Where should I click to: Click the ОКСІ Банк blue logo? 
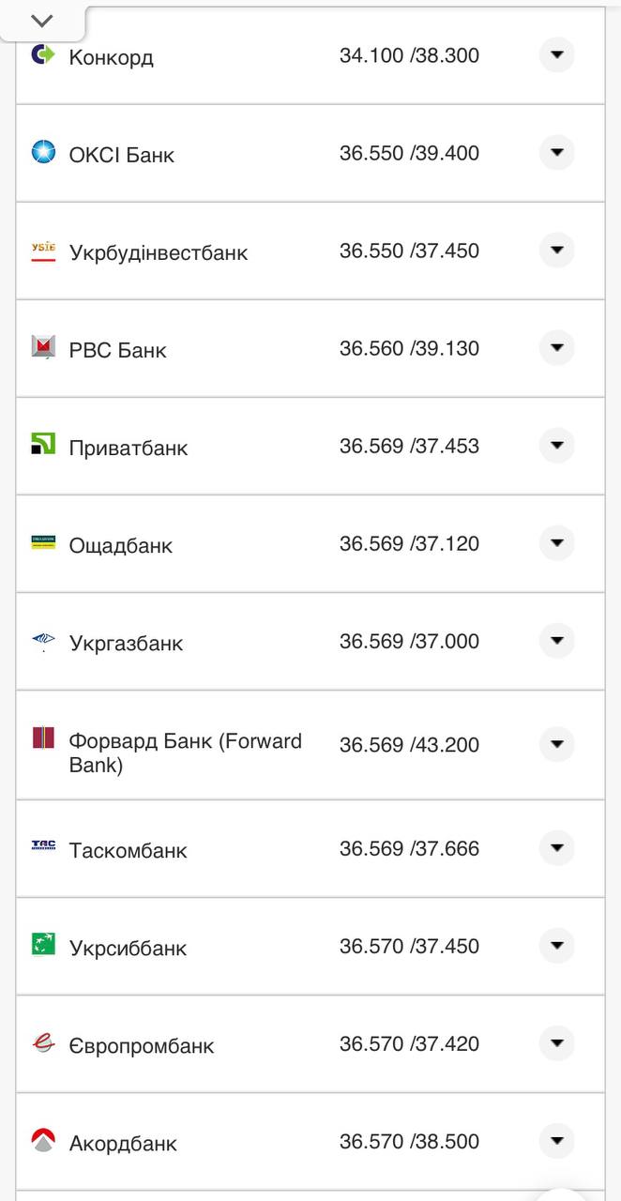(x=43, y=152)
